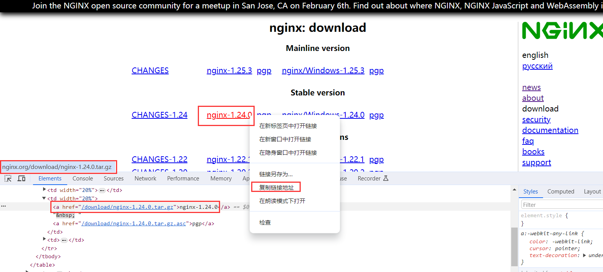Select 检查 in the context menu

(295, 223)
